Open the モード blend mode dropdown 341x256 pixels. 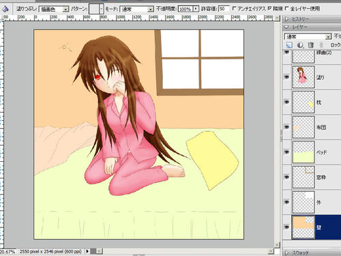[136, 10]
